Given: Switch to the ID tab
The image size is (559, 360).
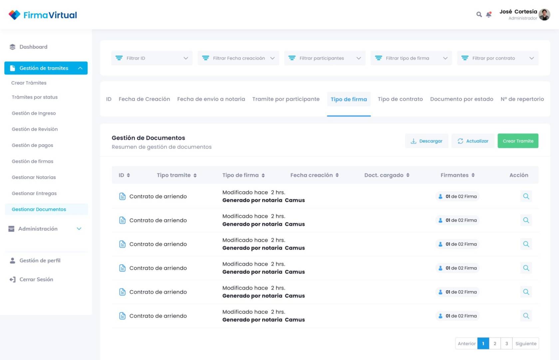Looking at the screenshot, I should [109, 99].
